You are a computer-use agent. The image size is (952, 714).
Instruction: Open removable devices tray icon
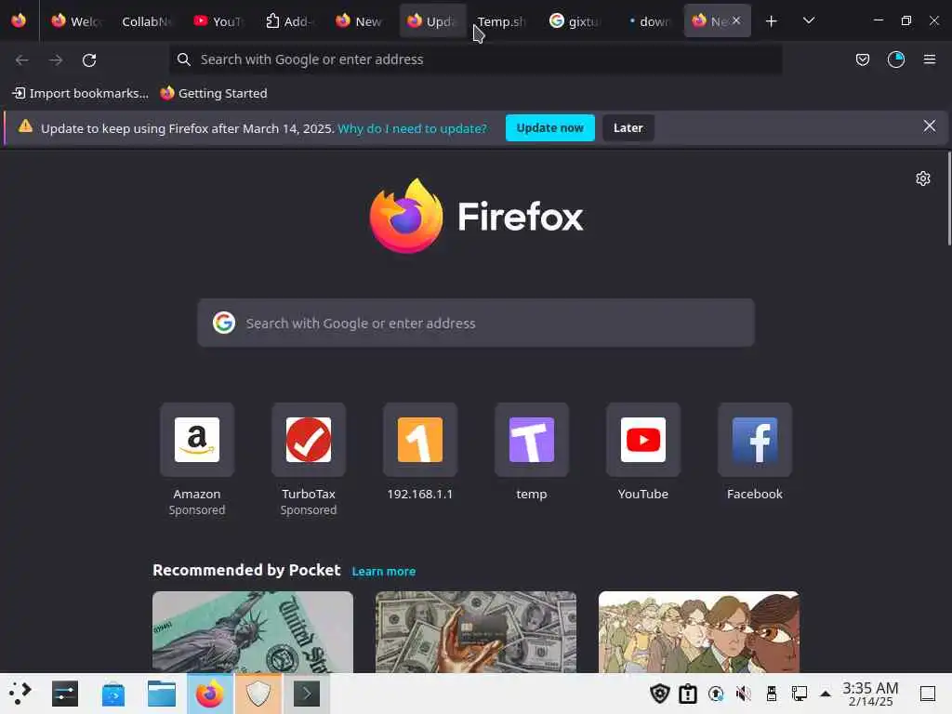click(771, 694)
